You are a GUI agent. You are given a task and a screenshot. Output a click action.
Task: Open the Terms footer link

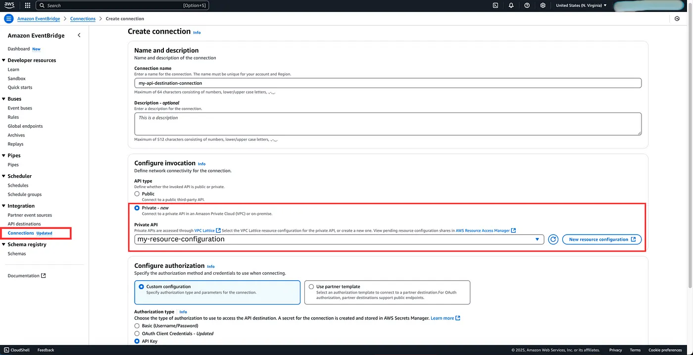pyautogui.click(x=635, y=350)
